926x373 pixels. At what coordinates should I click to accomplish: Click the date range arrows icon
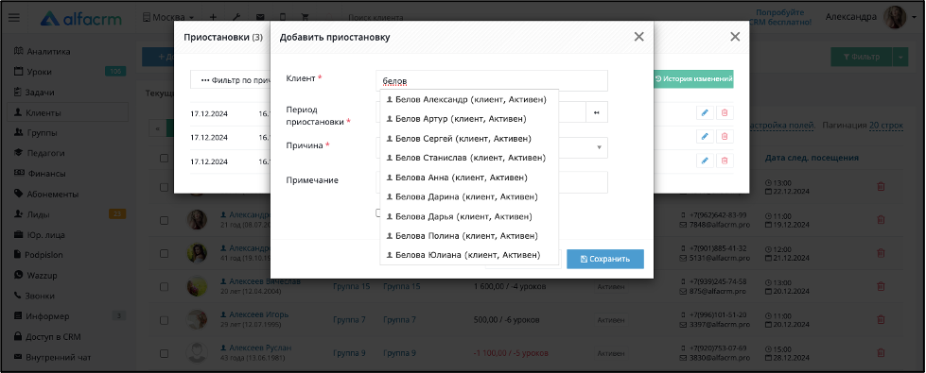pyautogui.click(x=597, y=112)
